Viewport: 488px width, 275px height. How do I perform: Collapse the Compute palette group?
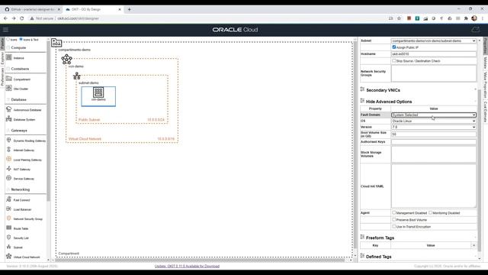point(18,47)
